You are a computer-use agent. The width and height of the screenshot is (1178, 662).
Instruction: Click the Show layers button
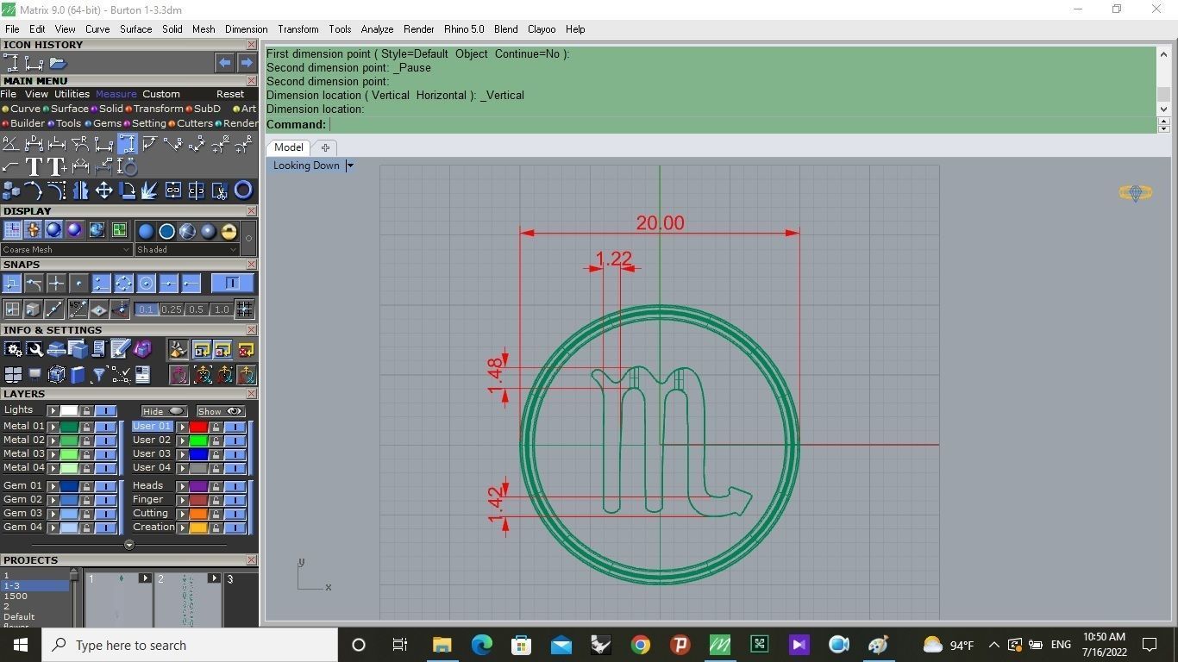pos(221,411)
